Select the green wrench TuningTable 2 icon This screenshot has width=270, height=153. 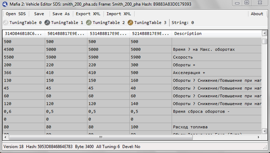pos(89,22)
